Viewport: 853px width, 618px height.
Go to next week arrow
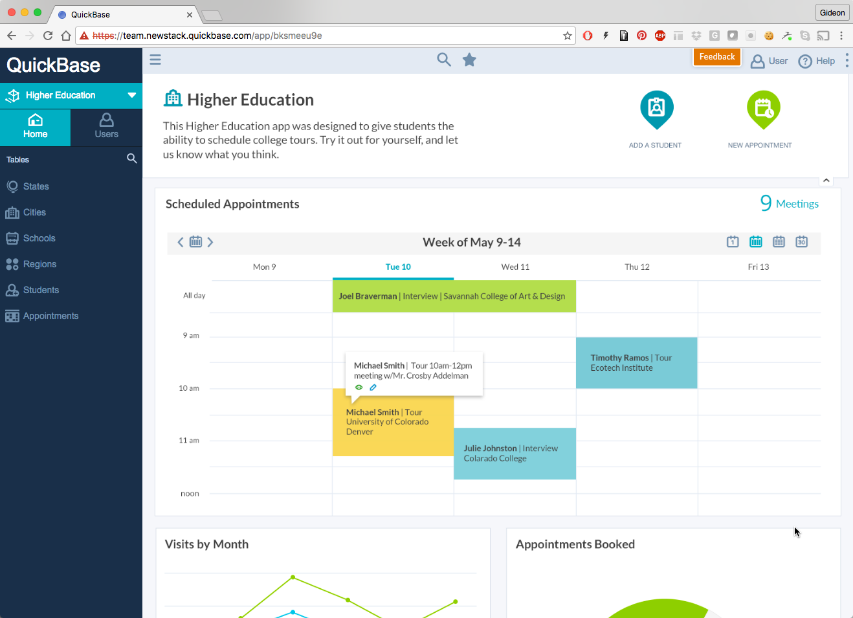click(210, 242)
